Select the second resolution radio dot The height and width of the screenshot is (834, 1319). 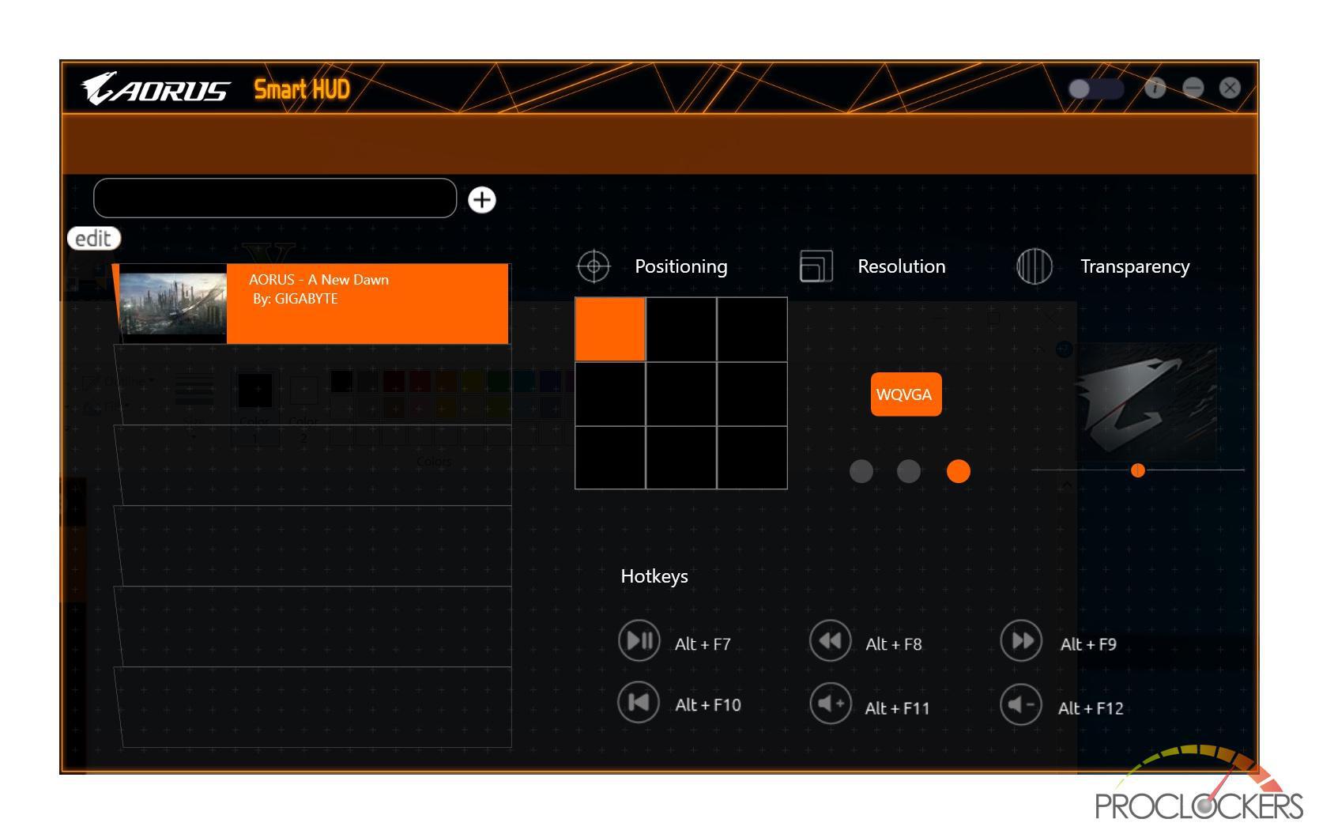909,471
